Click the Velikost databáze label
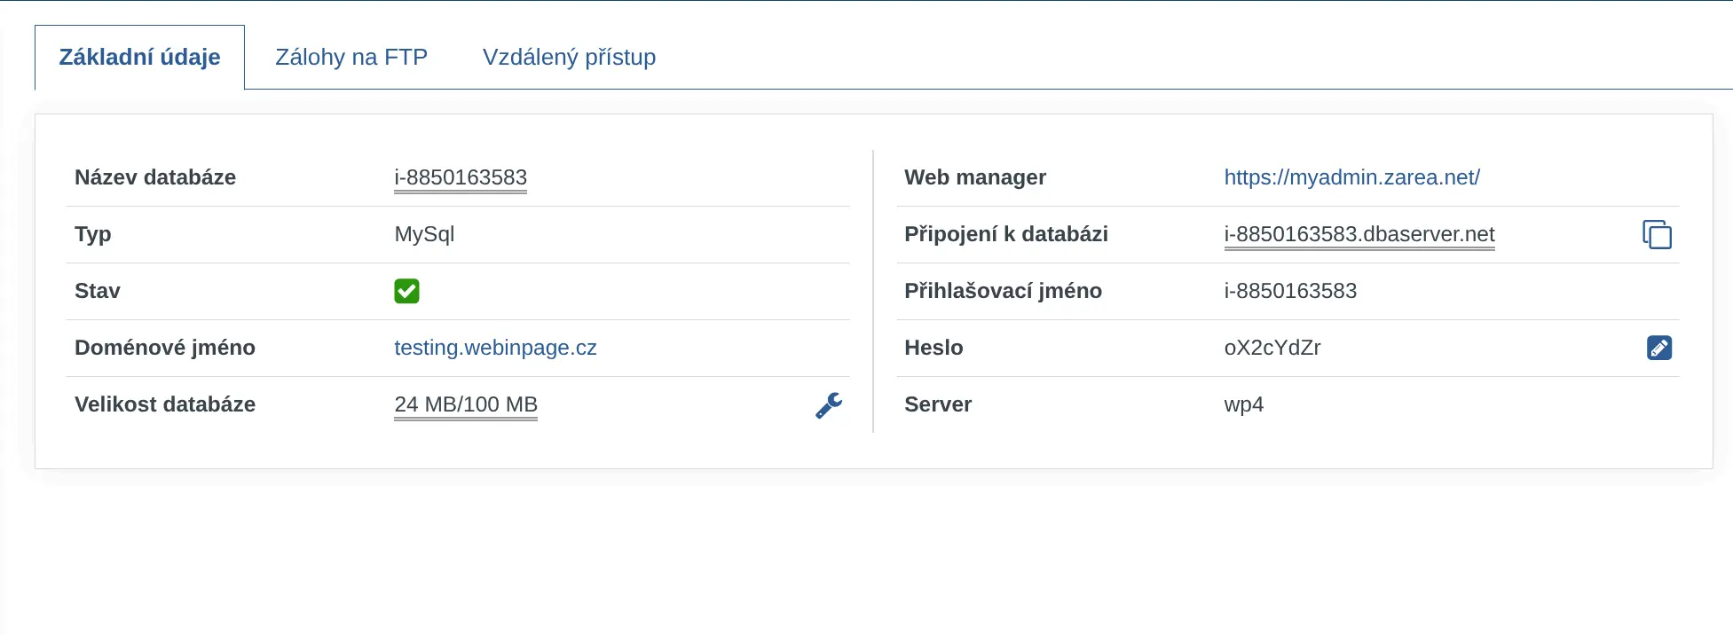This screenshot has width=1733, height=635. pyautogui.click(x=165, y=404)
